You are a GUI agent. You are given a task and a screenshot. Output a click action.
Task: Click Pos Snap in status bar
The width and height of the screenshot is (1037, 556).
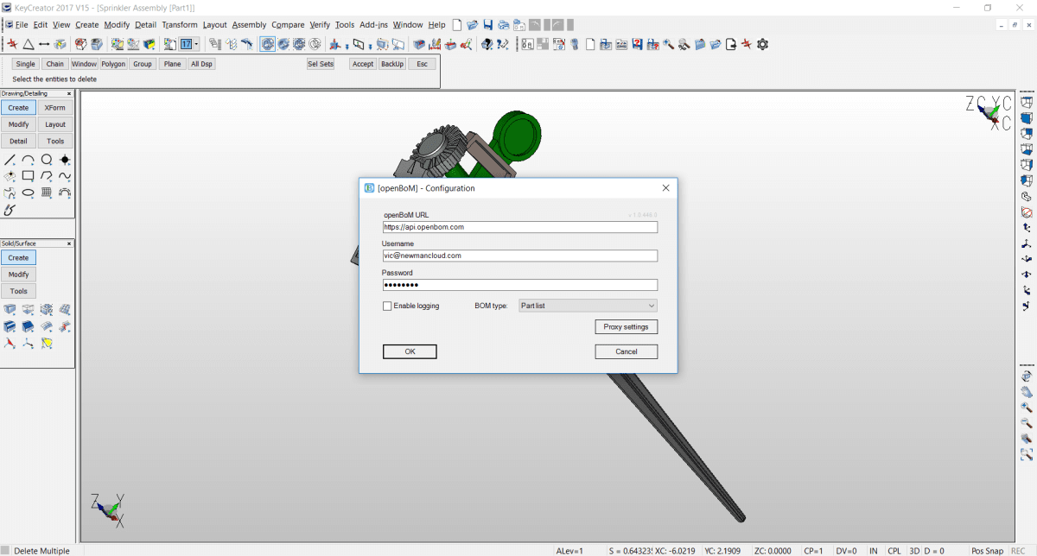tap(987, 551)
